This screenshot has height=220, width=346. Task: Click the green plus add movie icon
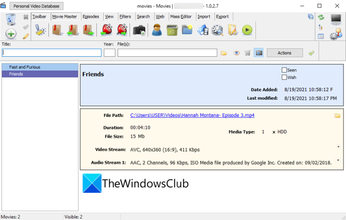pos(11,34)
